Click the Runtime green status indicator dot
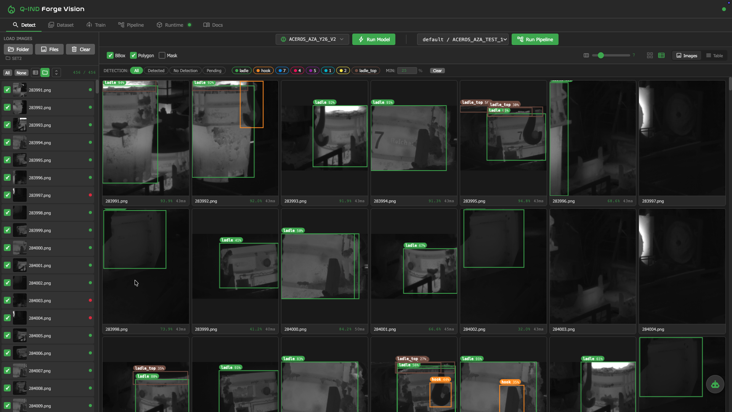 coord(189,25)
